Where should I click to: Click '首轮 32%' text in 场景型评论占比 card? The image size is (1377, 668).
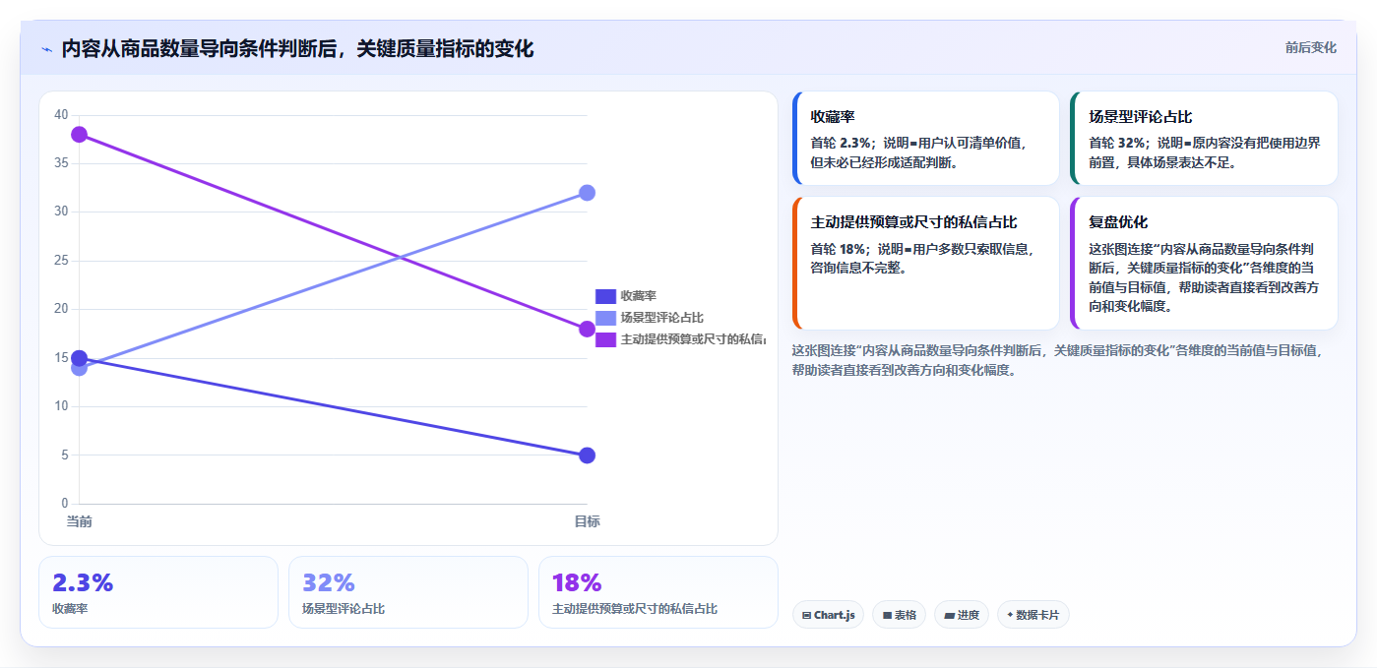coord(1117,143)
